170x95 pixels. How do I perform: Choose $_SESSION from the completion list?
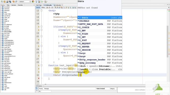[x=100, y=50]
